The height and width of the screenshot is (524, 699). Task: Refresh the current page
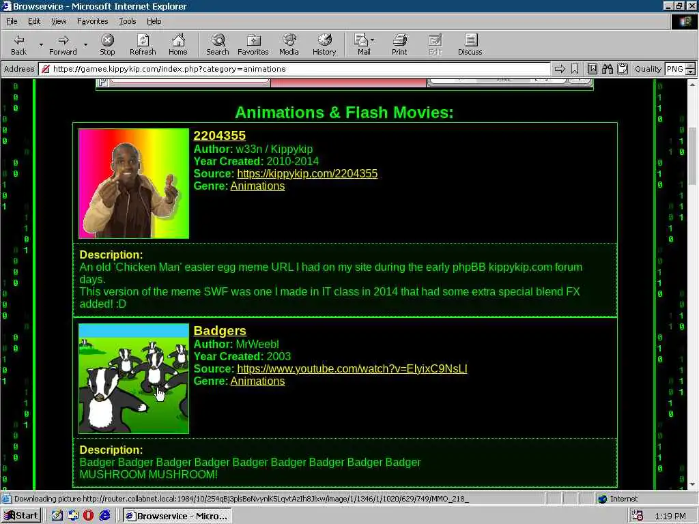click(x=143, y=44)
